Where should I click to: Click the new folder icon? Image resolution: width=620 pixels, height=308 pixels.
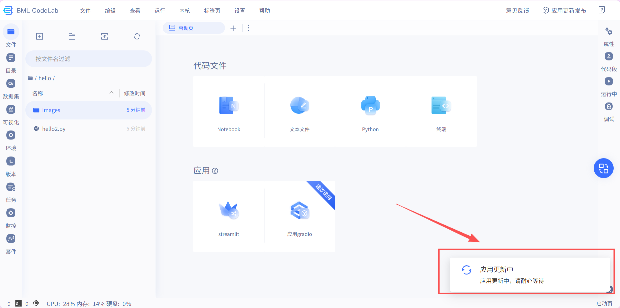pyautogui.click(x=72, y=36)
